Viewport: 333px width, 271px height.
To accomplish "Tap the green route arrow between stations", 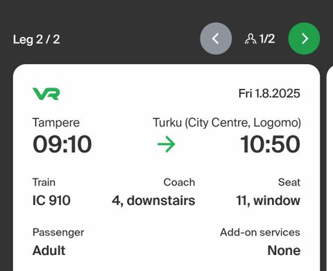I will pos(166,144).
